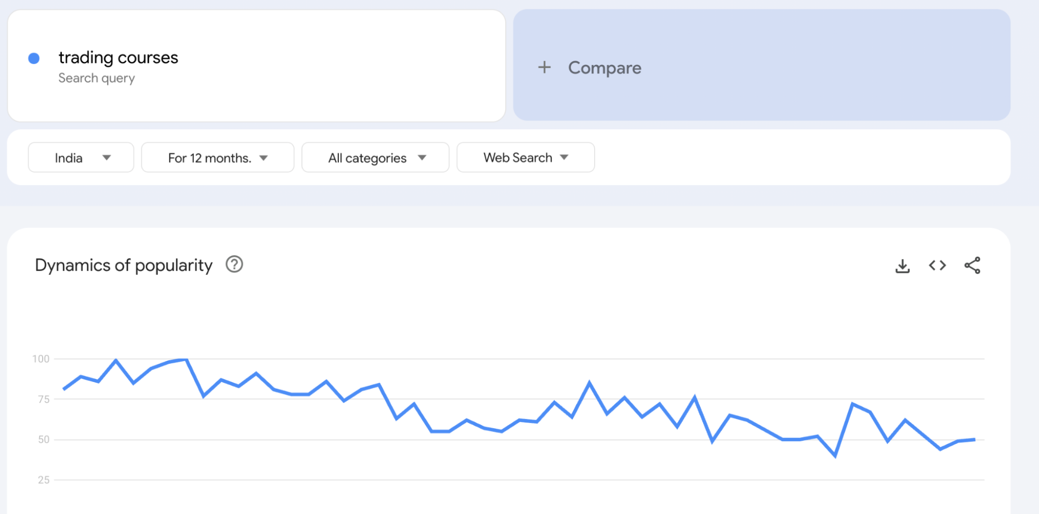Image resolution: width=1039 pixels, height=514 pixels.
Task: Expand the India region dropdown
Action: pyautogui.click(x=81, y=157)
